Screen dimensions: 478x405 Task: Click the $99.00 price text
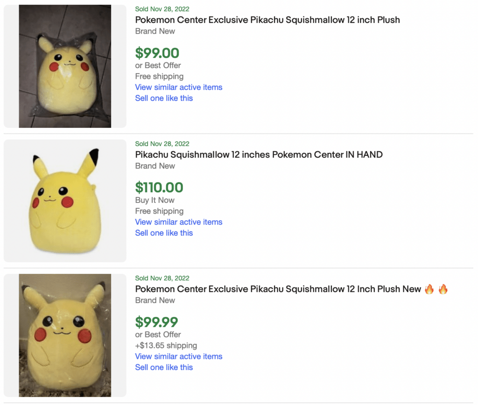157,53
